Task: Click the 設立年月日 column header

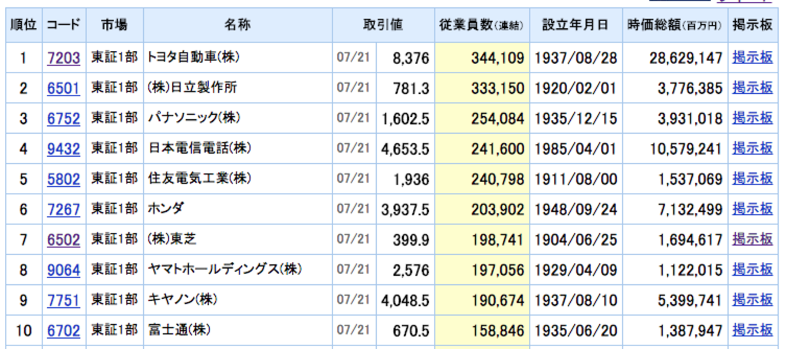Action: click(575, 25)
